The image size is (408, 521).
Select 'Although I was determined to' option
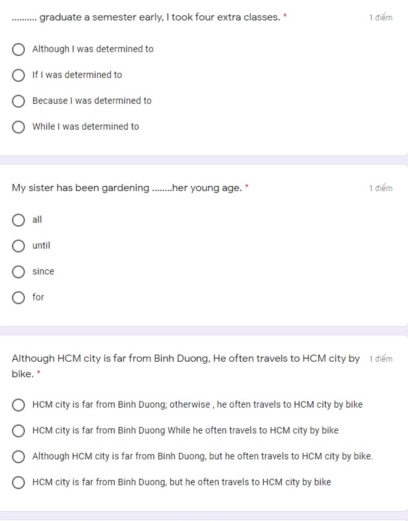tap(18, 49)
